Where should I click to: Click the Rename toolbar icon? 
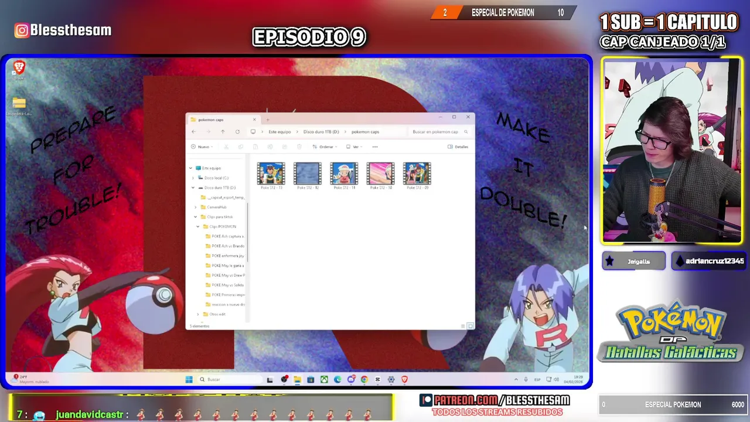point(270,147)
